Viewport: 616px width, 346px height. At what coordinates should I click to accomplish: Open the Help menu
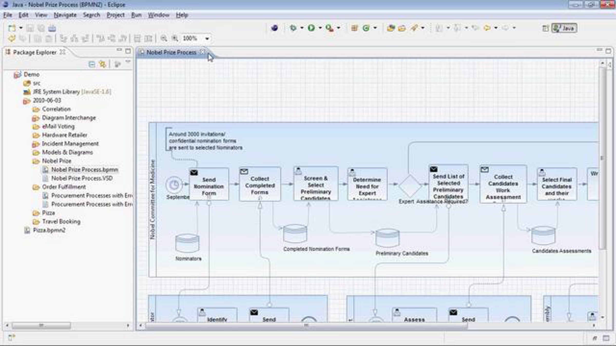tap(182, 15)
